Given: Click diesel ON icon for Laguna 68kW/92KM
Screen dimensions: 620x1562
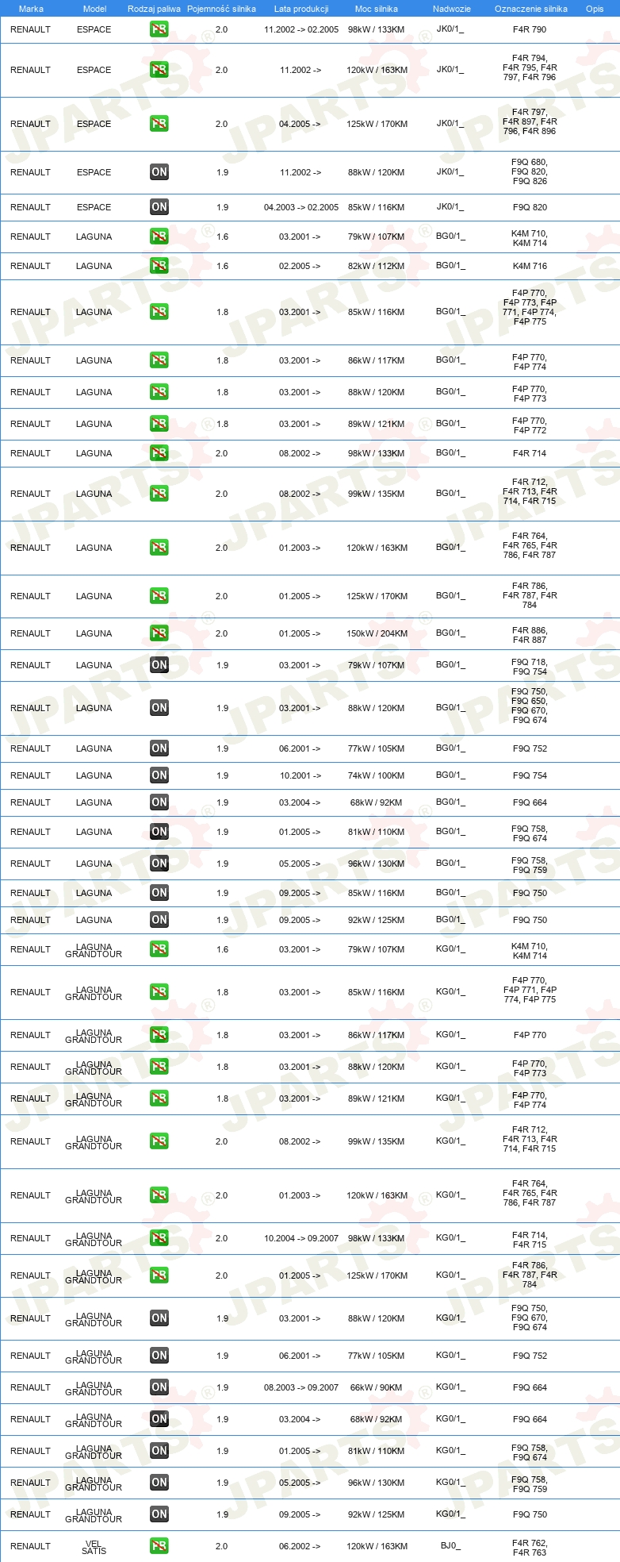Looking at the screenshot, I should pos(159,802).
